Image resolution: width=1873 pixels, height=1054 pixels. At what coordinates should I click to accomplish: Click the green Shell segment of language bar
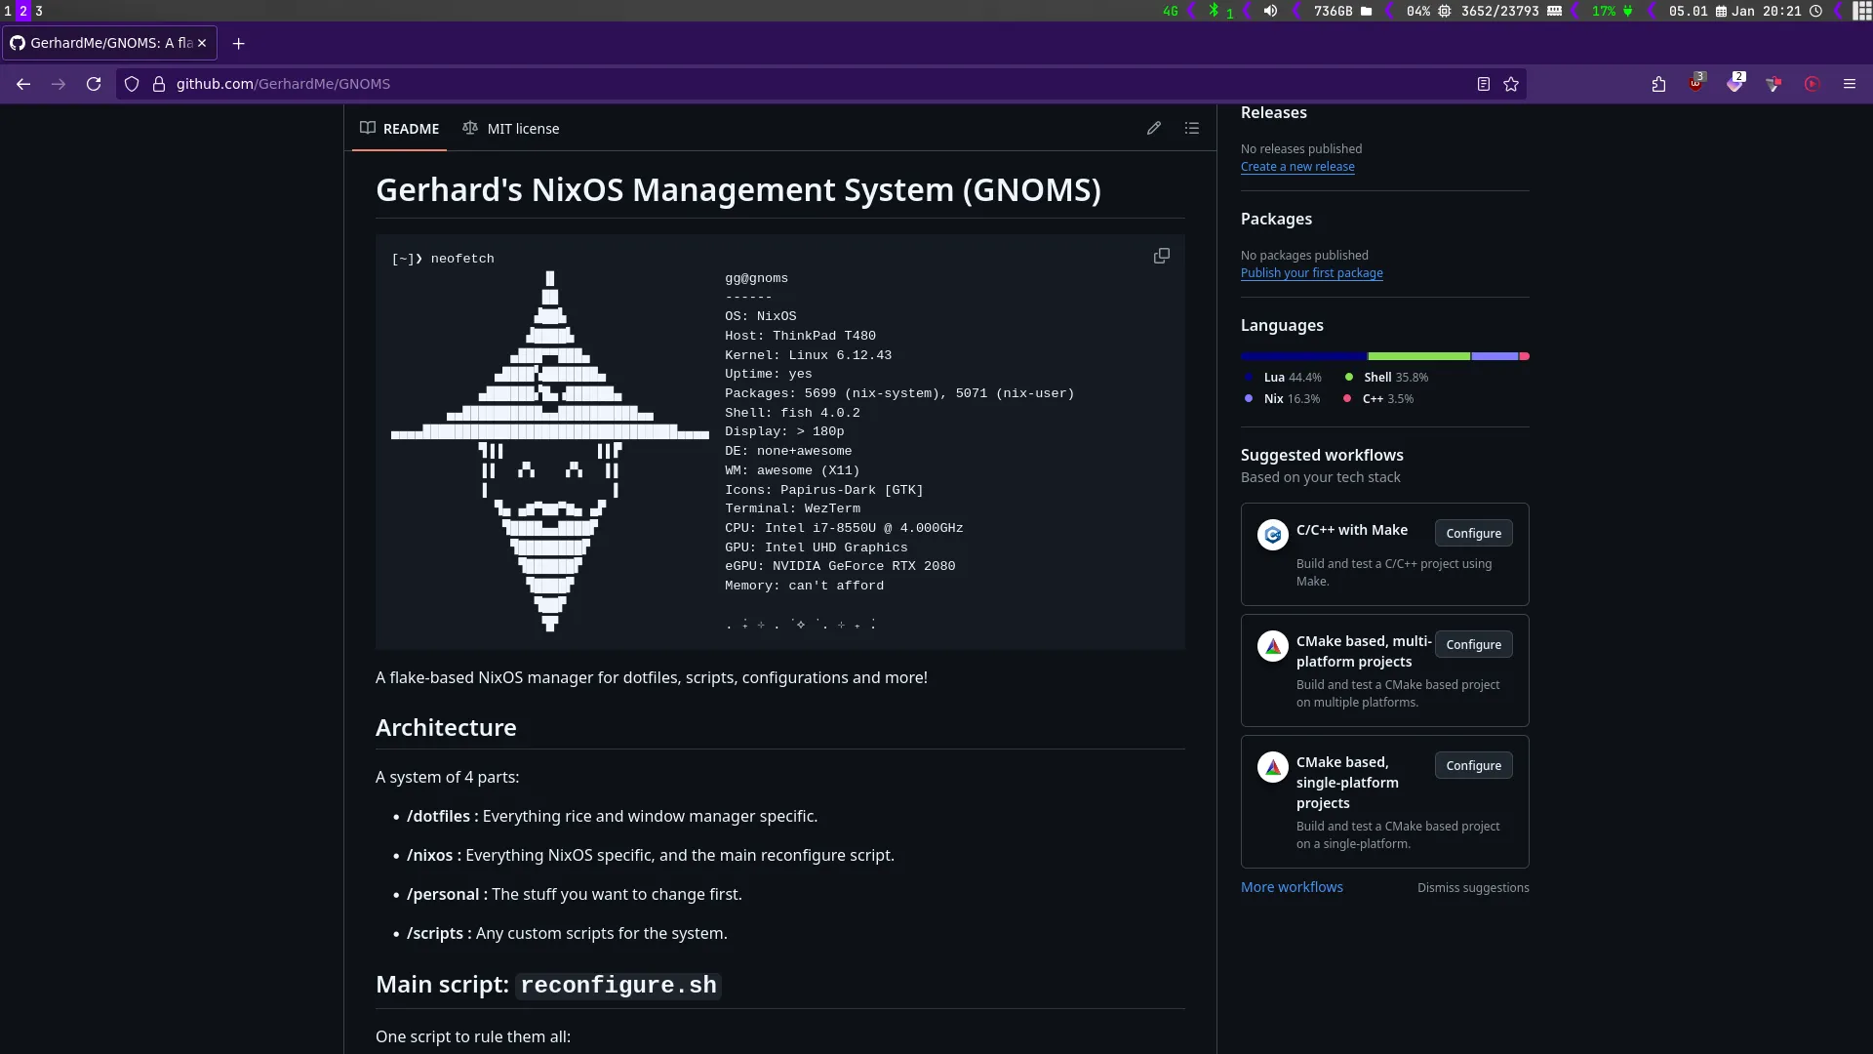(x=1419, y=356)
